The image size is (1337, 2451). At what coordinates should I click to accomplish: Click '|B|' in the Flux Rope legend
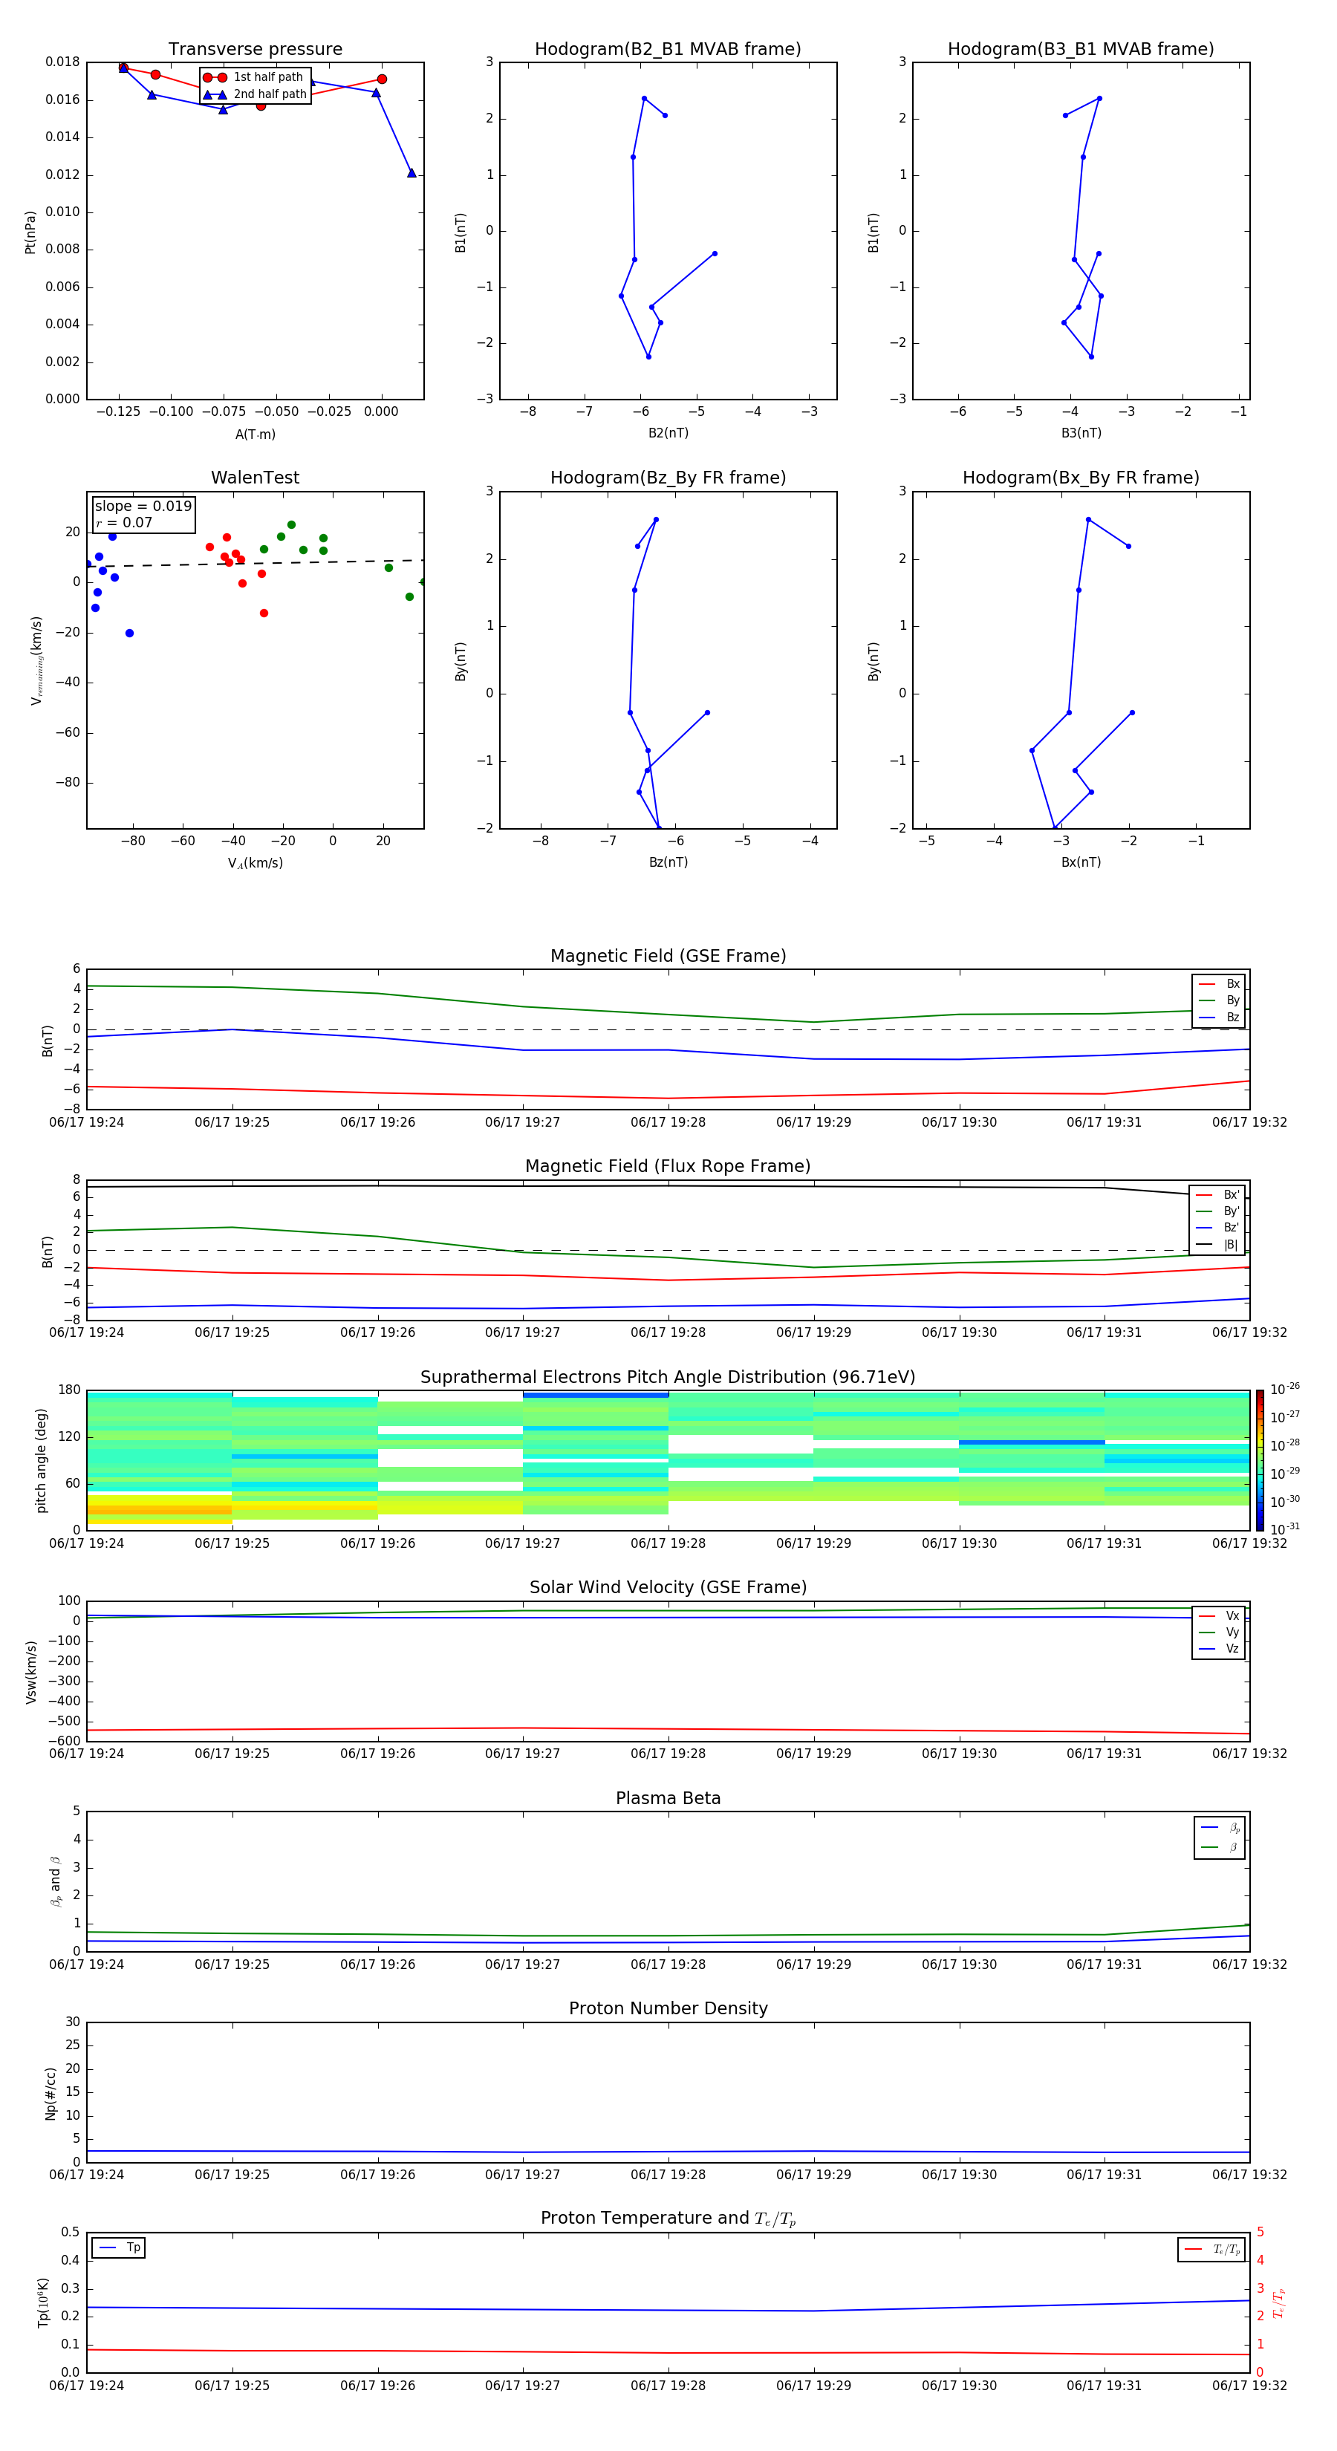point(1231,1245)
